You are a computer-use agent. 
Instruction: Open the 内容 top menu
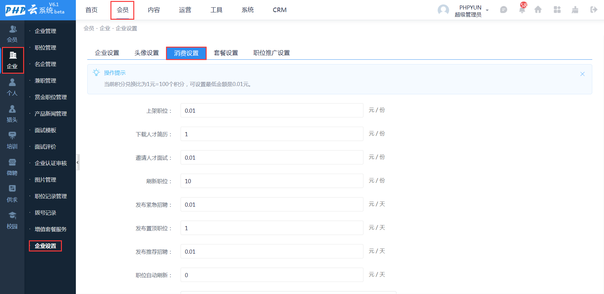(x=154, y=10)
